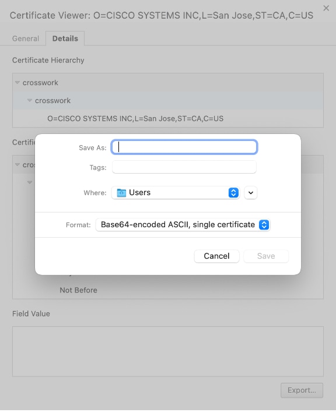Switch to the General tab

click(x=26, y=38)
